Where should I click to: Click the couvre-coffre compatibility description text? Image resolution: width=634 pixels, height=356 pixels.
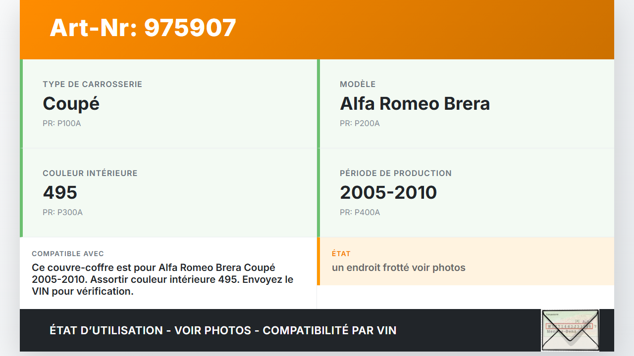[162, 279]
